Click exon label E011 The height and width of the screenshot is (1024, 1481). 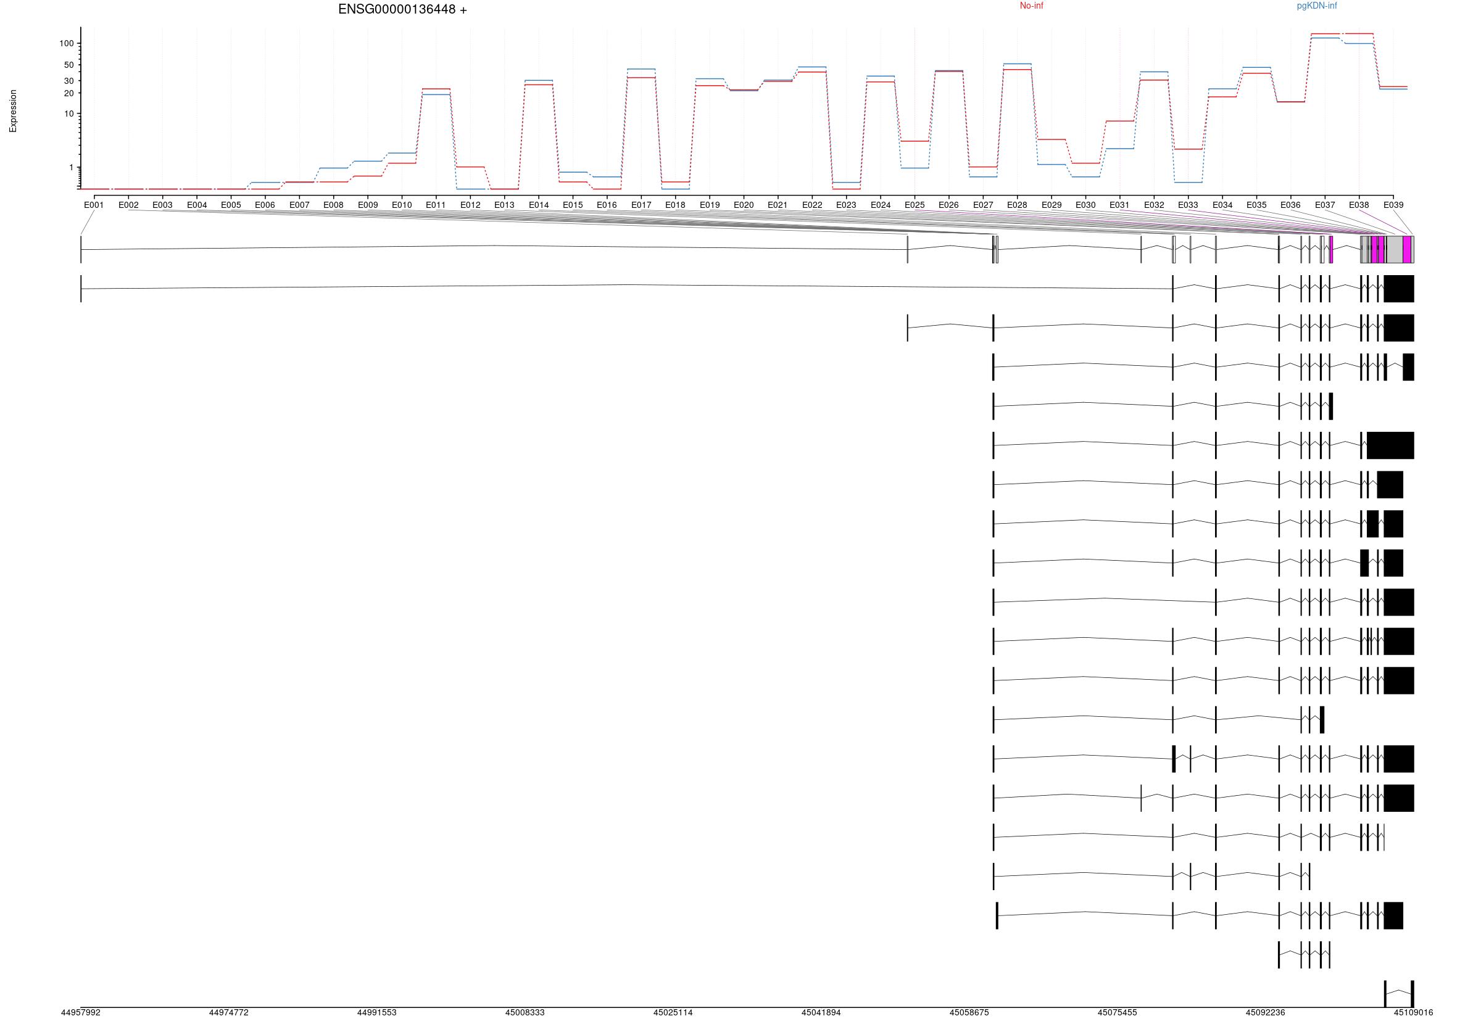[436, 205]
